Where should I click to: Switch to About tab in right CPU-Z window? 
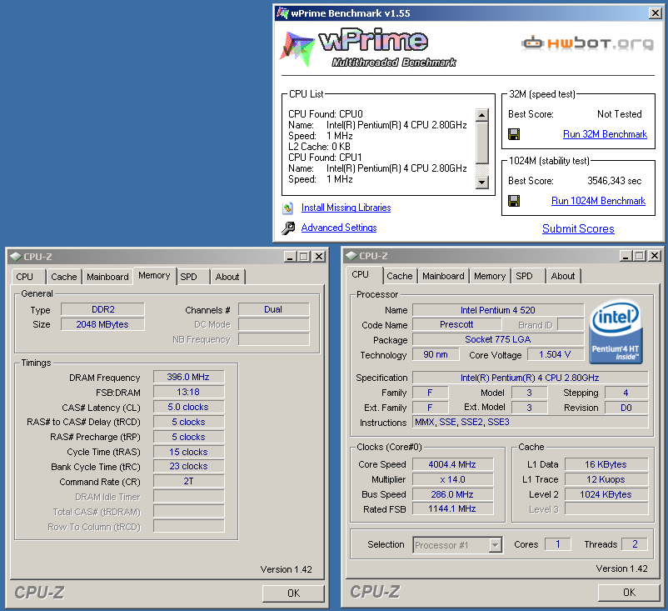(564, 276)
